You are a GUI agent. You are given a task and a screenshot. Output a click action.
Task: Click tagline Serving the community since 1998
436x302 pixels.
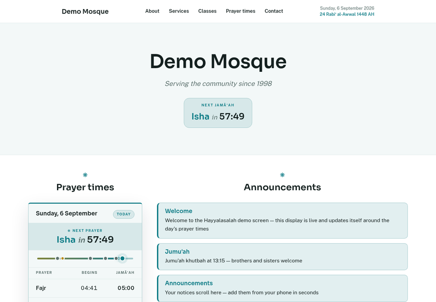tap(218, 84)
